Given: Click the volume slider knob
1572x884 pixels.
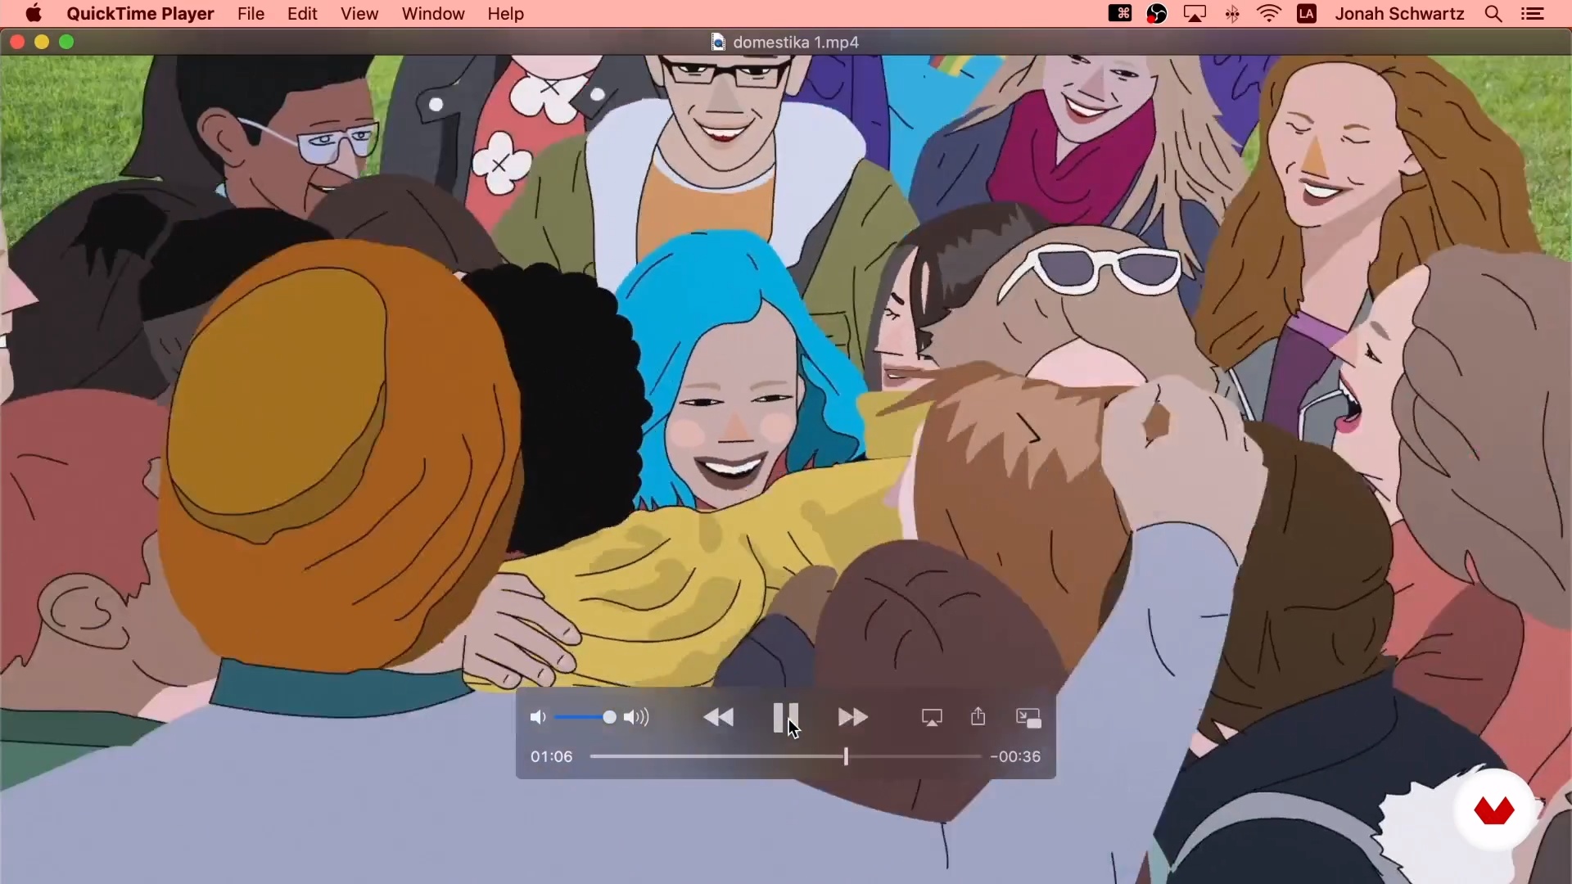Looking at the screenshot, I should coord(609,717).
